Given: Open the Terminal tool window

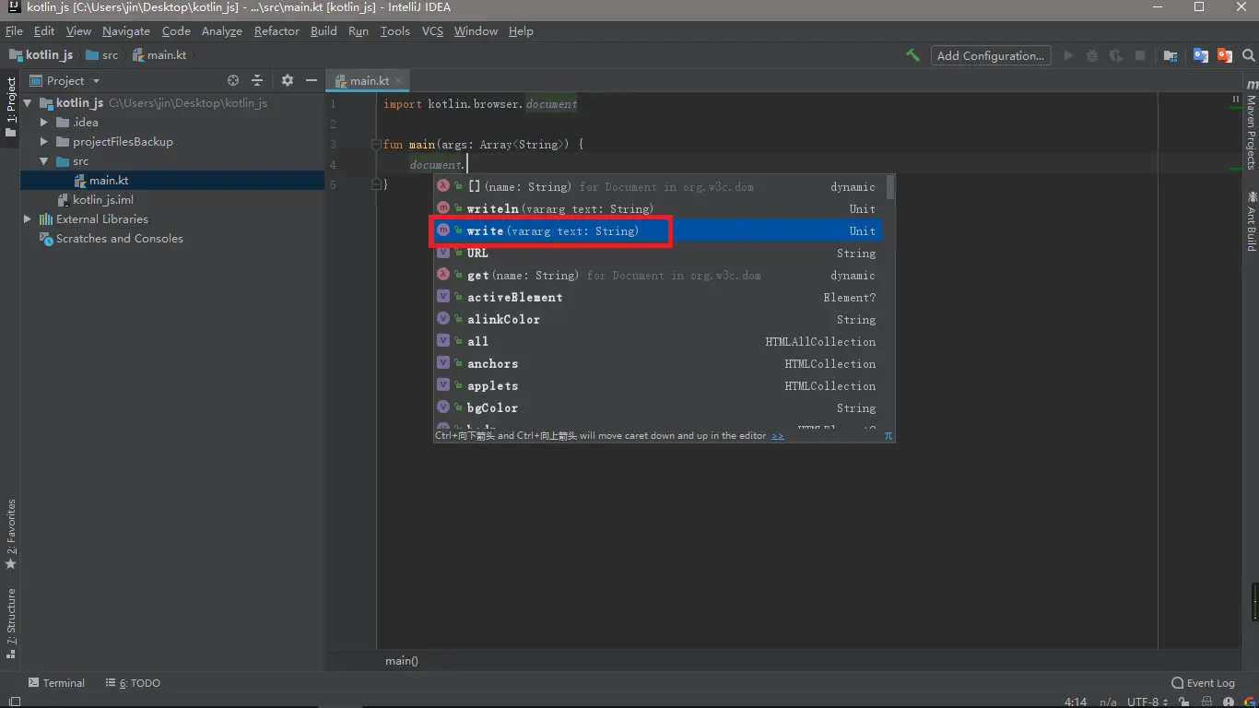Looking at the screenshot, I should coord(56,683).
